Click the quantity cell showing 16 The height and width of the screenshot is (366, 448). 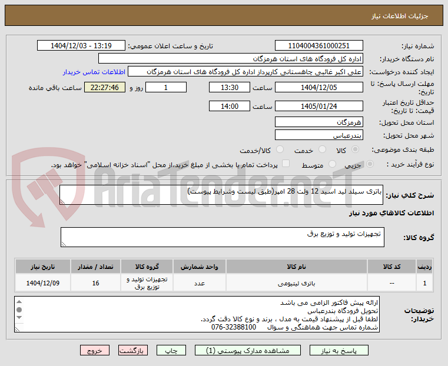[95, 283]
